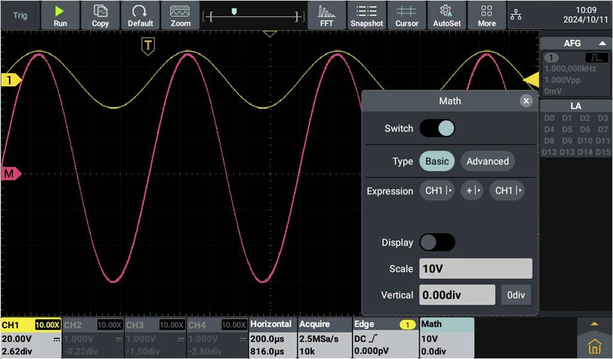The width and height of the screenshot is (613, 359).
Task: Open the More options panel
Action: 486,15
